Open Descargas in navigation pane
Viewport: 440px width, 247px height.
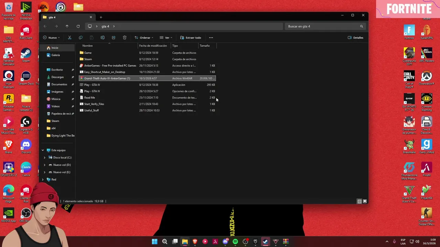coord(57,77)
